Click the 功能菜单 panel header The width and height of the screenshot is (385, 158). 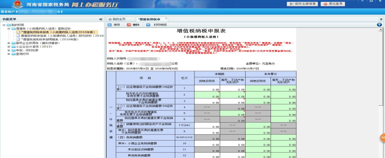[x=52, y=19]
